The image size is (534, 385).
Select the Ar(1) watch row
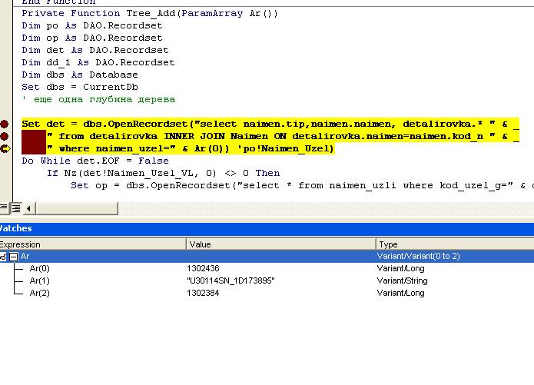coord(267,280)
